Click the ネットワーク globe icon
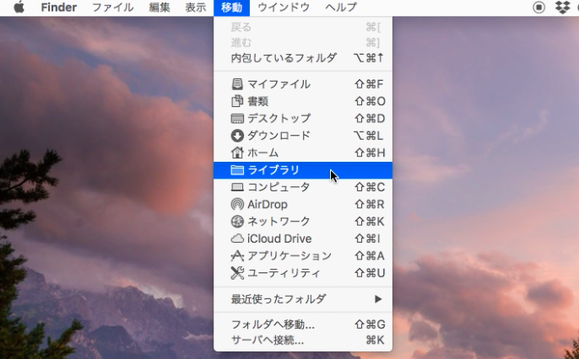Viewport: 579px width, 359px height. pos(237,222)
